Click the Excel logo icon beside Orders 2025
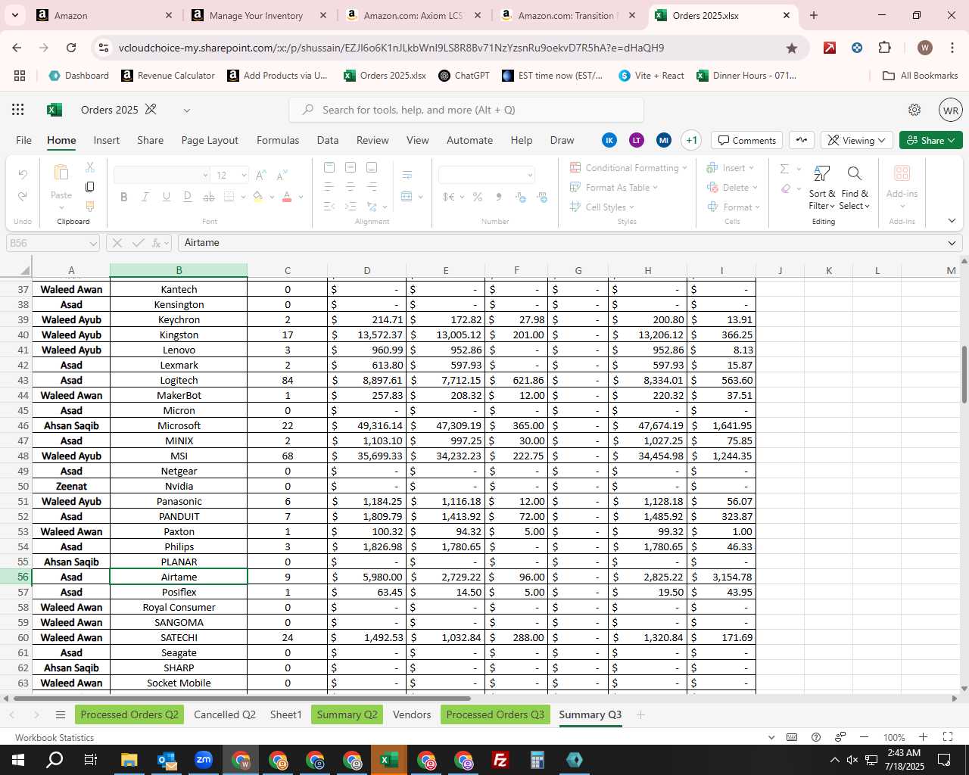Image resolution: width=969 pixels, height=775 pixels. click(55, 110)
